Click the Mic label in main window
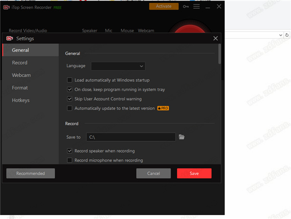Viewport: 291px width, 219px height. [x=109, y=31]
